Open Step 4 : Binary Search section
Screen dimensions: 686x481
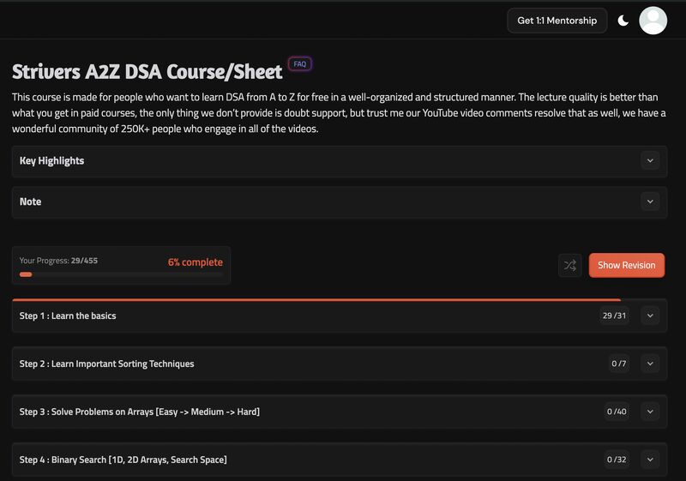coord(123,460)
